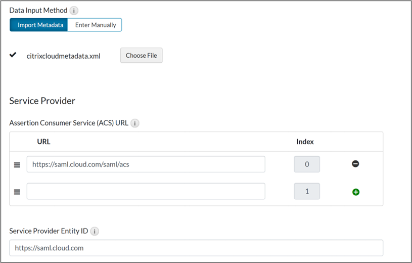Click the ACS URL field containing saml.cloud.com/saml/acs
The image size is (412, 263).
146,164
